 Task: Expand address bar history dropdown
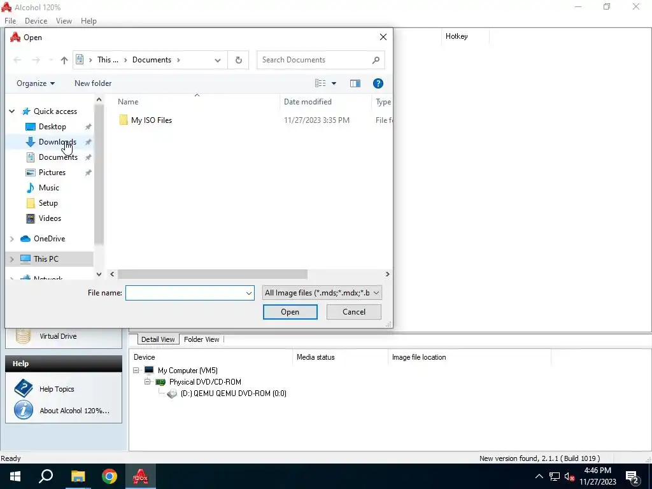click(x=218, y=60)
